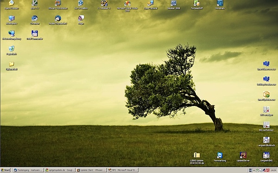The height and width of the screenshot is (173, 278).
Task: Select the Arbeitsplatz computer icon
Action: pyautogui.click(x=12, y=20)
